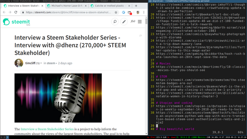This screenshot has height=139, width=247.
Task: Open the Chromium three-dot menu
Action: (x=144, y=12)
